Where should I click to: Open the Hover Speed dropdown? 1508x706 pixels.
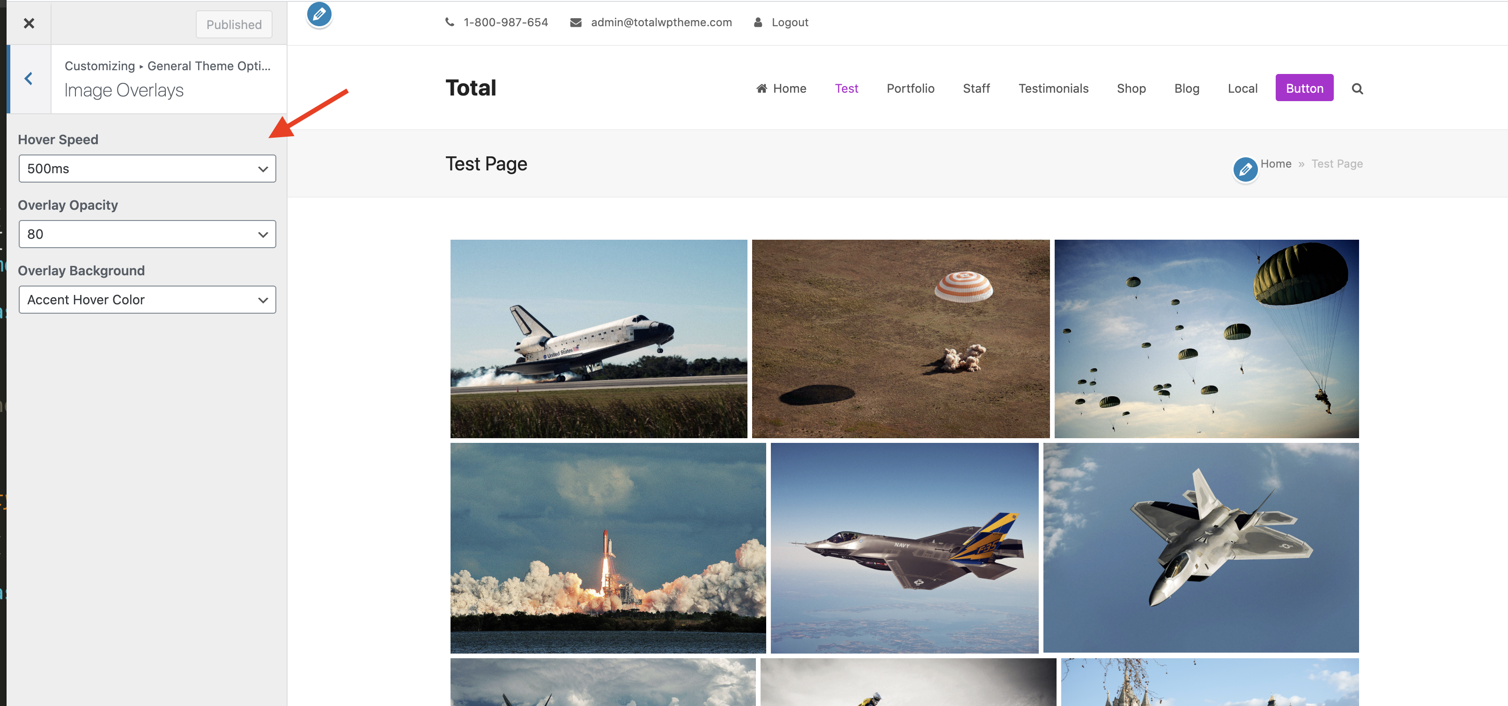[x=147, y=169]
